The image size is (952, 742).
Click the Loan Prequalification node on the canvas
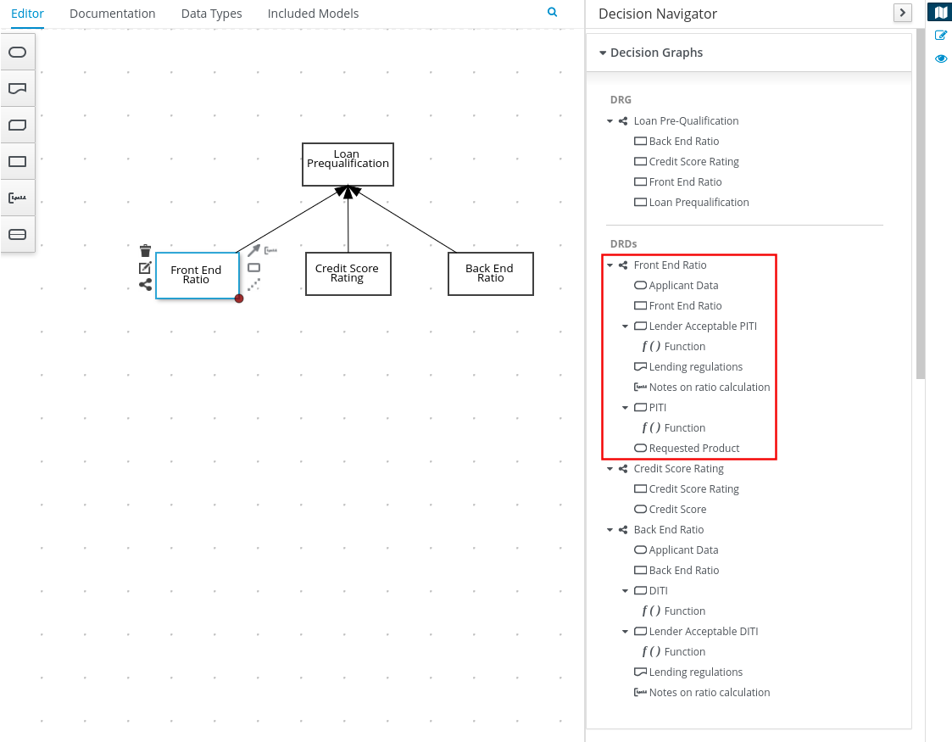pyautogui.click(x=348, y=165)
